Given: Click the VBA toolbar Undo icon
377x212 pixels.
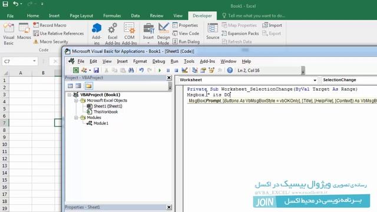Looking at the screenshot, I should click(141, 70).
